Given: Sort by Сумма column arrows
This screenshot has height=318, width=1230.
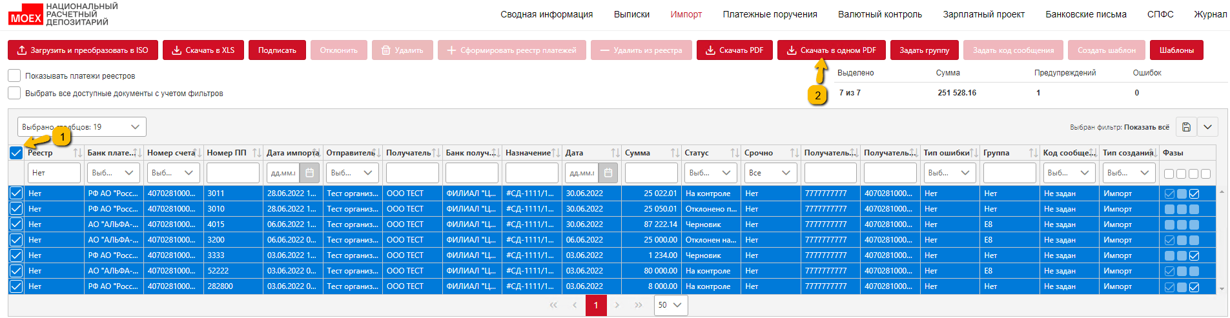Looking at the screenshot, I should (675, 153).
